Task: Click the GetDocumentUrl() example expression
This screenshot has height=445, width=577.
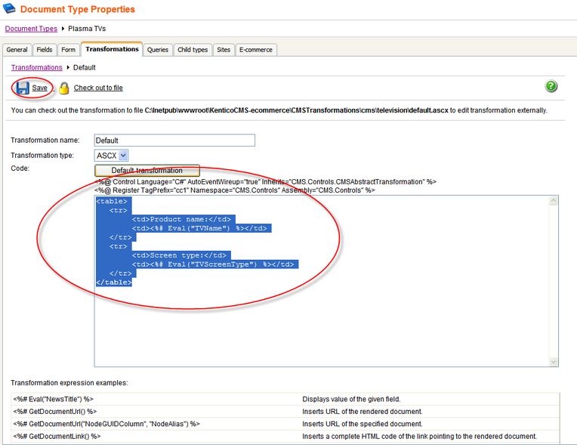Action: coord(55,412)
